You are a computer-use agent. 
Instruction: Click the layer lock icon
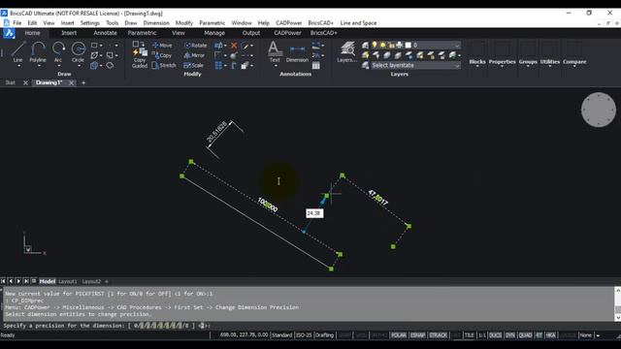[x=391, y=46]
